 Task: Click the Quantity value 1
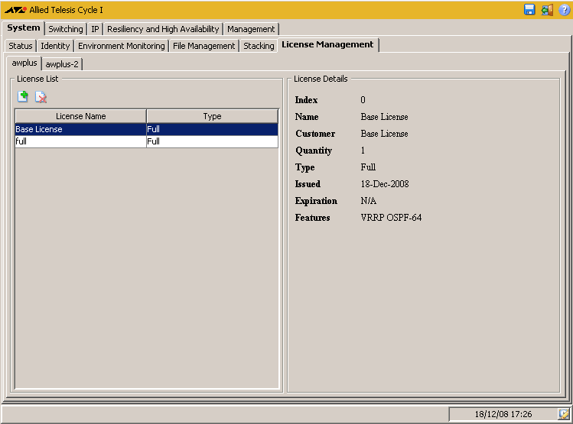(363, 151)
